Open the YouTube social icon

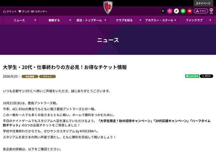190,11
